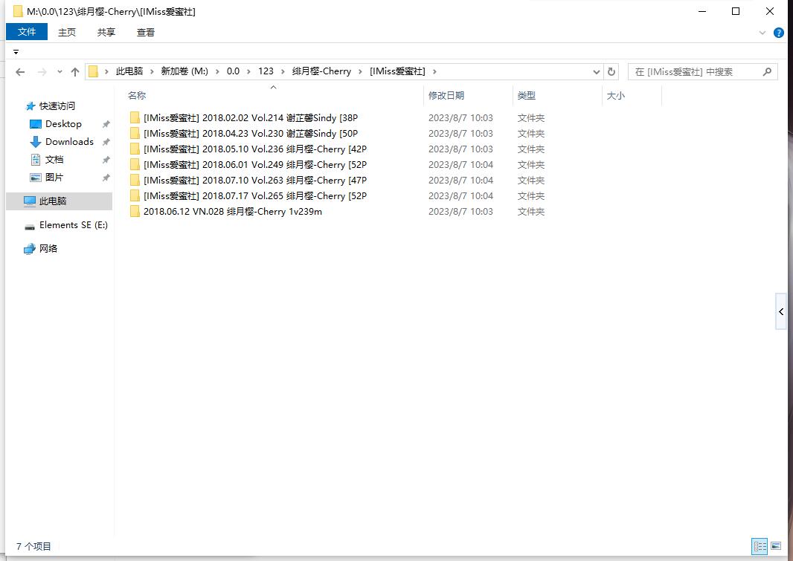Switch to the 查看 ribbon tab
The height and width of the screenshot is (561, 793).
click(146, 32)
